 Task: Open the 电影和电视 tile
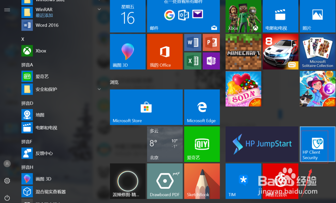click(x=281, y=16)
